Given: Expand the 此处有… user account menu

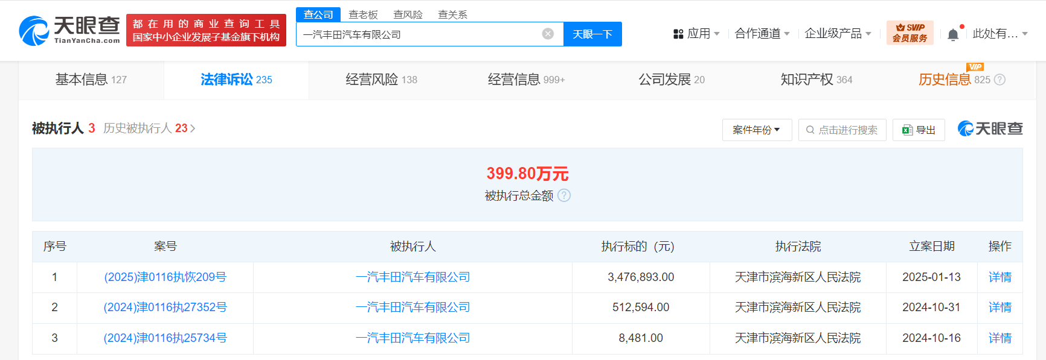Looking at the screenshot, I should click(1000, 34).
